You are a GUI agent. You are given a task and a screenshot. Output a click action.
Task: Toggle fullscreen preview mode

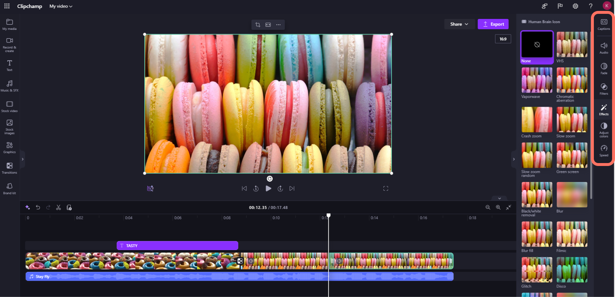(x=386, y=189)
